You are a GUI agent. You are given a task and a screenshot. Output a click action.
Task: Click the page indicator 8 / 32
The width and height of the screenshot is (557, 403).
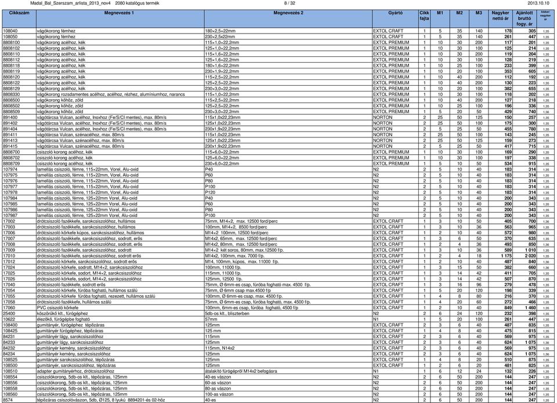pyautogui.click(x=290, y=3)
